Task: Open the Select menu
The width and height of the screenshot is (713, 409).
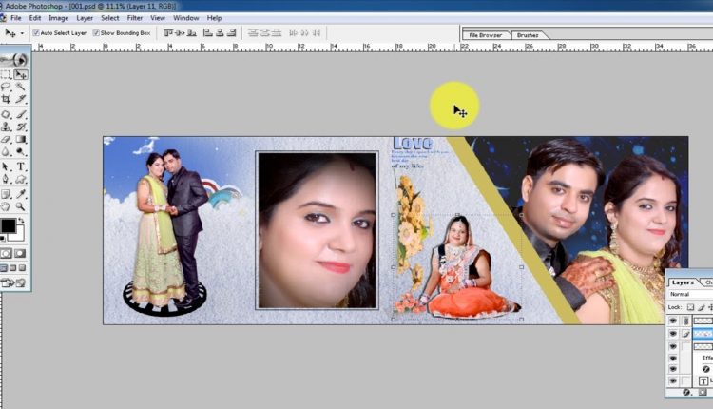Action: click(110, 18)
